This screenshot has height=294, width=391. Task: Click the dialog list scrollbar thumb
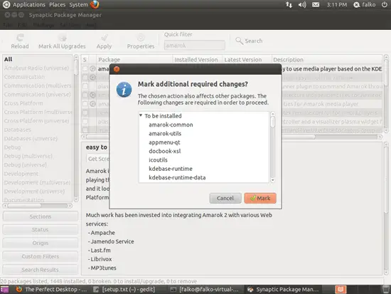[272, 122]
